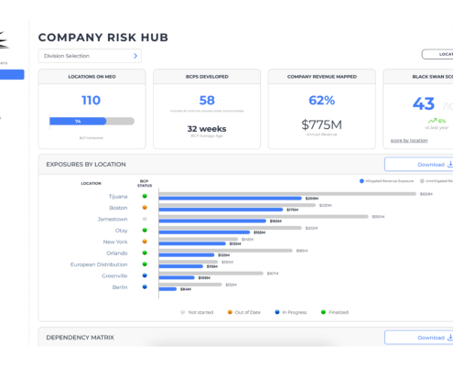Click the Finalized legend label
The image size is (453, 366).
(x=339, y=312)
